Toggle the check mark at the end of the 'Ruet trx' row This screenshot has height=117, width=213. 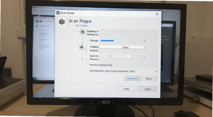(x=144, y=56)
